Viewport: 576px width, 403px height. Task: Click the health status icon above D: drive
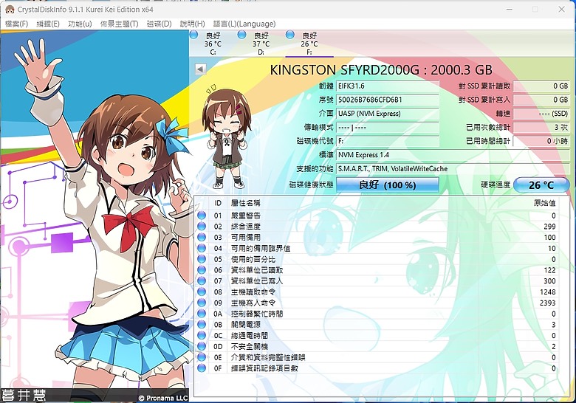coord(241,35)
